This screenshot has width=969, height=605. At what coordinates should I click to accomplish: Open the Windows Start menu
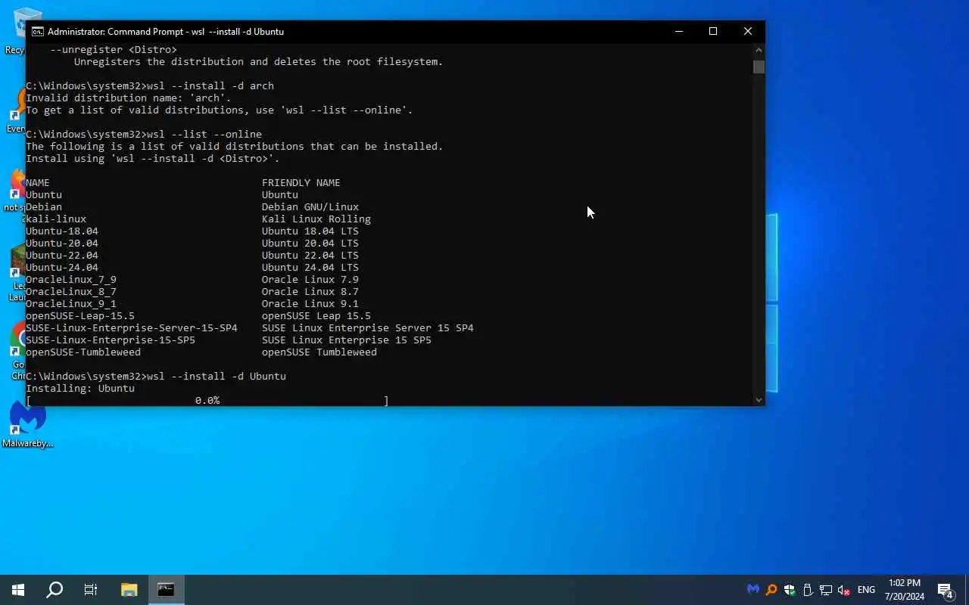18,590
